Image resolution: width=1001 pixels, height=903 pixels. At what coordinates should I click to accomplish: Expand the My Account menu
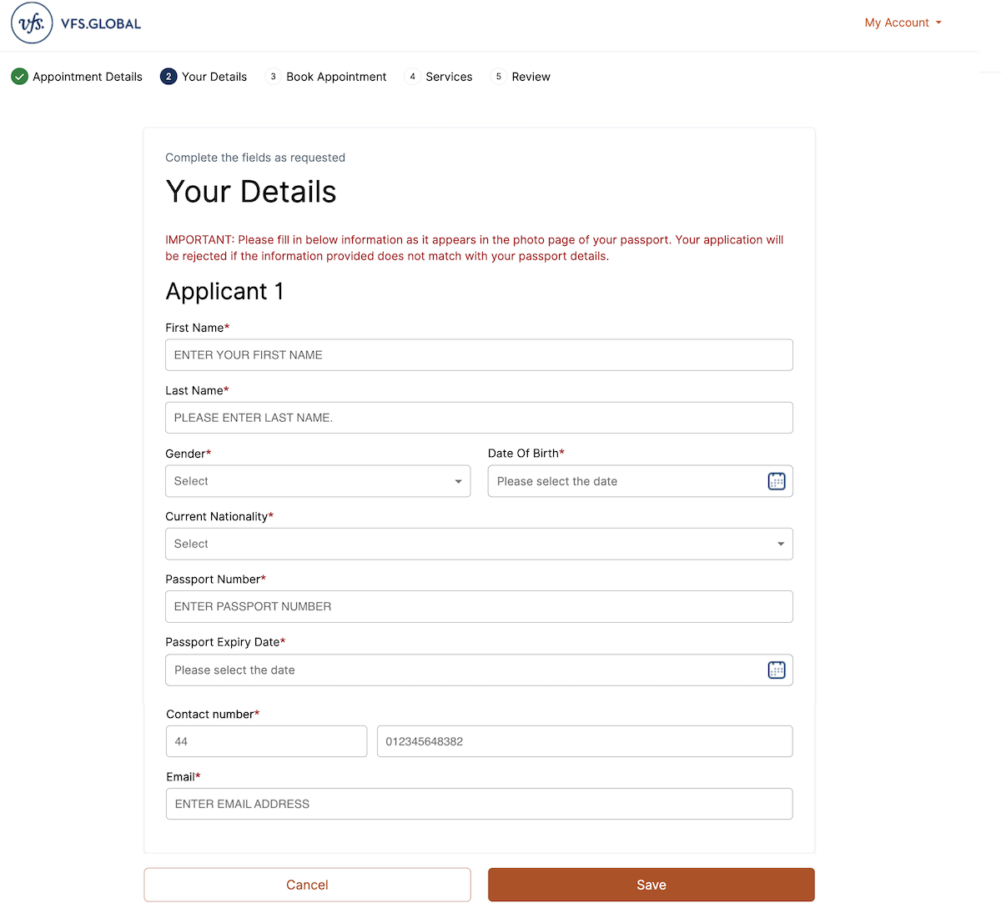[902, 23]
